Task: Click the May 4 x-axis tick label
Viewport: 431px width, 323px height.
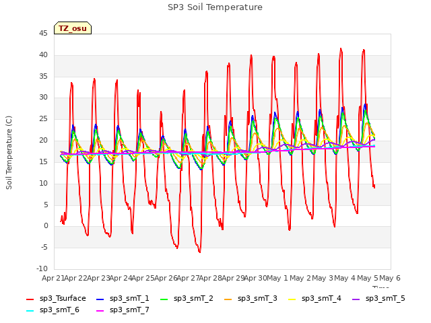Action: click(x=345, y=278)
